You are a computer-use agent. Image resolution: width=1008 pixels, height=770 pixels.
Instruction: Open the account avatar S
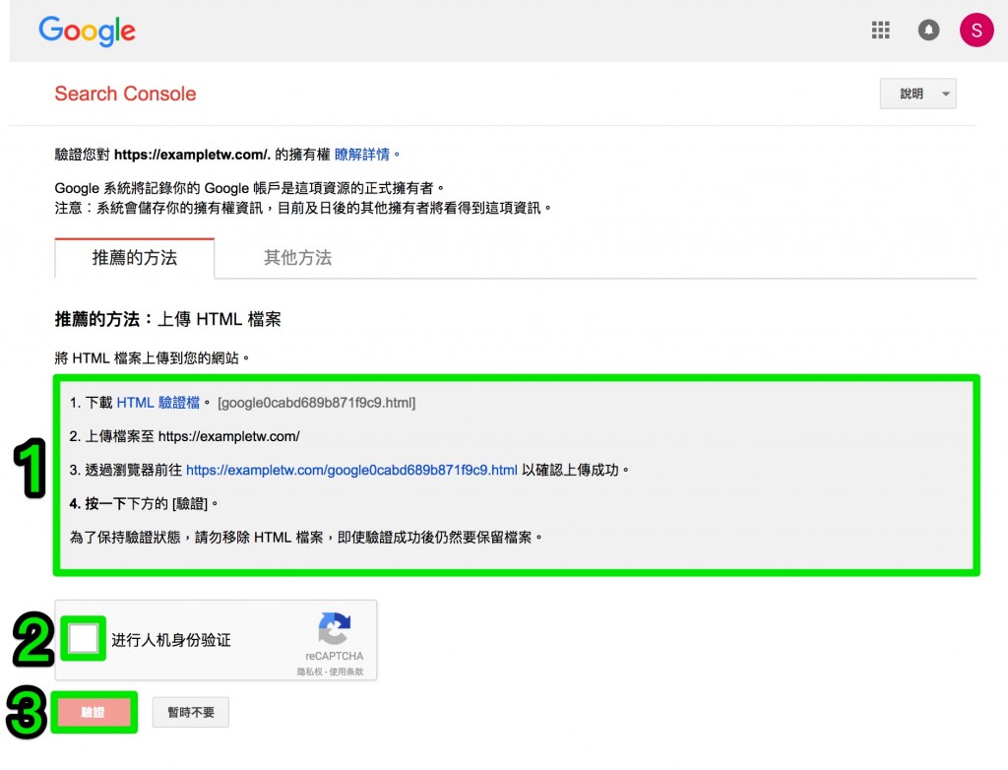[976, 30]
